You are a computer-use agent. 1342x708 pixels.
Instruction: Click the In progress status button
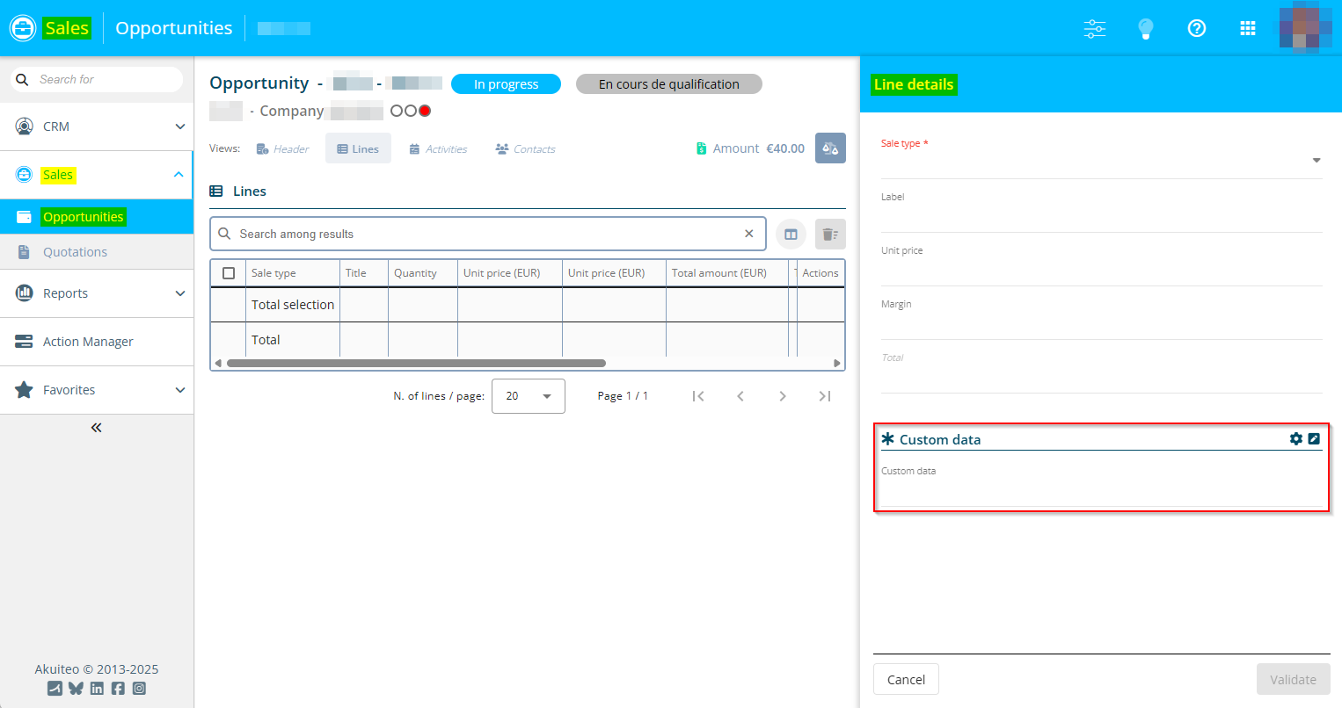506,84
